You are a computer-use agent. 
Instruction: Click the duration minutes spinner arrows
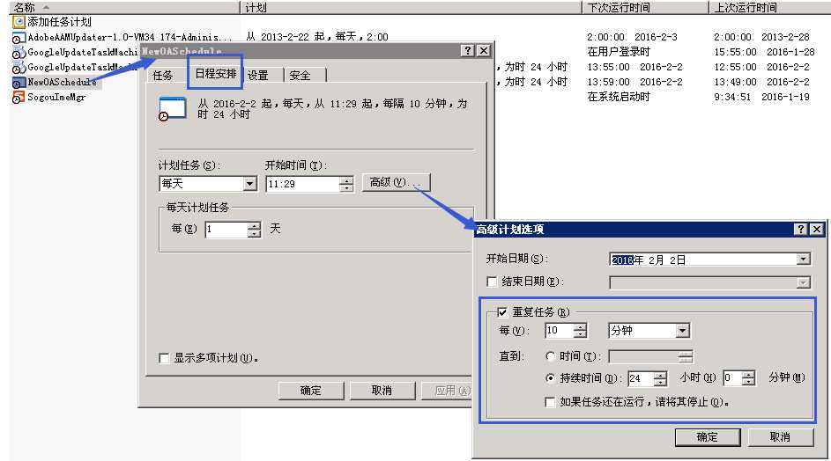point(748,378)
